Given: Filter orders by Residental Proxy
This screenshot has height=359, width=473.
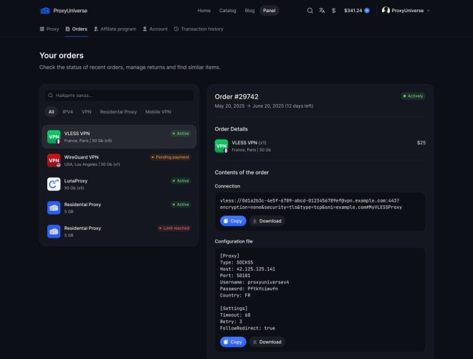Looking at the screenshot, I should click(x=118, y=112).
